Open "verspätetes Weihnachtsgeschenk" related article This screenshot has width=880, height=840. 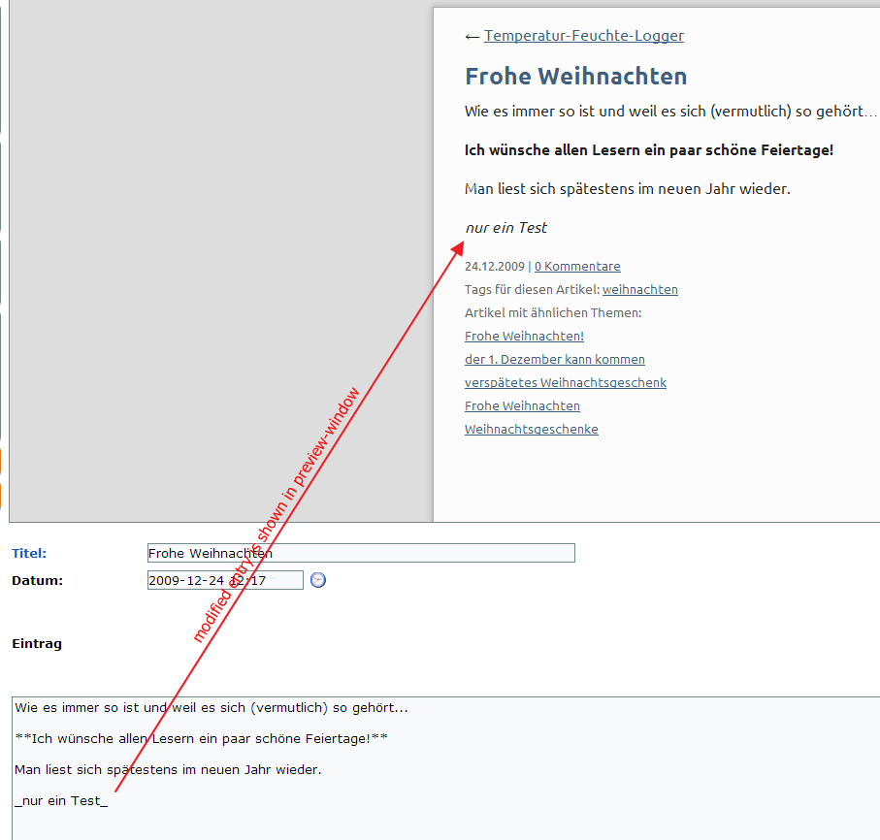click(565, 383)
